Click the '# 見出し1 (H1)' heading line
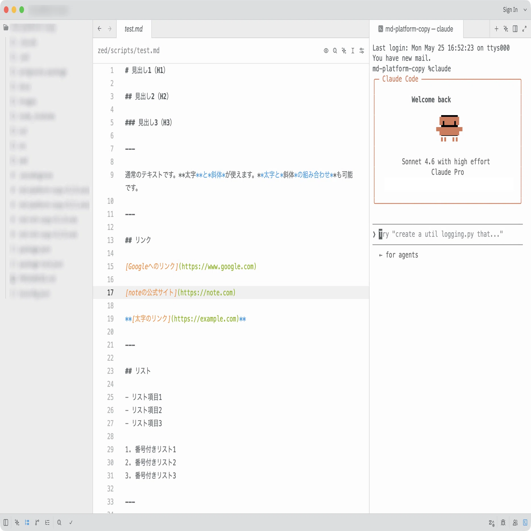This screenshot has height=531, width=531. pyautogui.click(x=145, y=70)
